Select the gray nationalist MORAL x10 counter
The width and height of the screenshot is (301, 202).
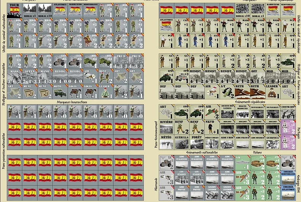[45, 11]
